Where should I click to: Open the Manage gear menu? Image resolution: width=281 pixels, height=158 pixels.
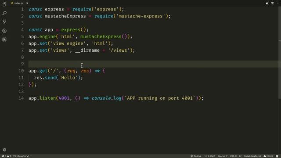click(4, 150)
